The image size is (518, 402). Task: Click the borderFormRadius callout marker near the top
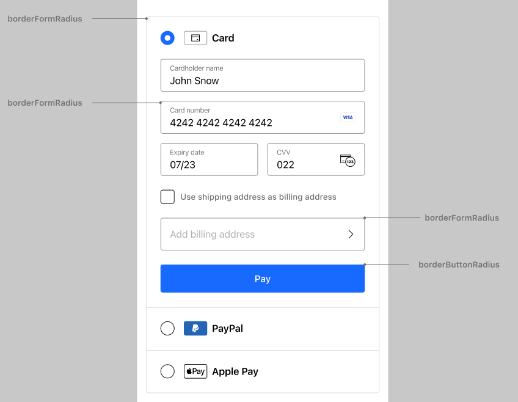(147, 19)
